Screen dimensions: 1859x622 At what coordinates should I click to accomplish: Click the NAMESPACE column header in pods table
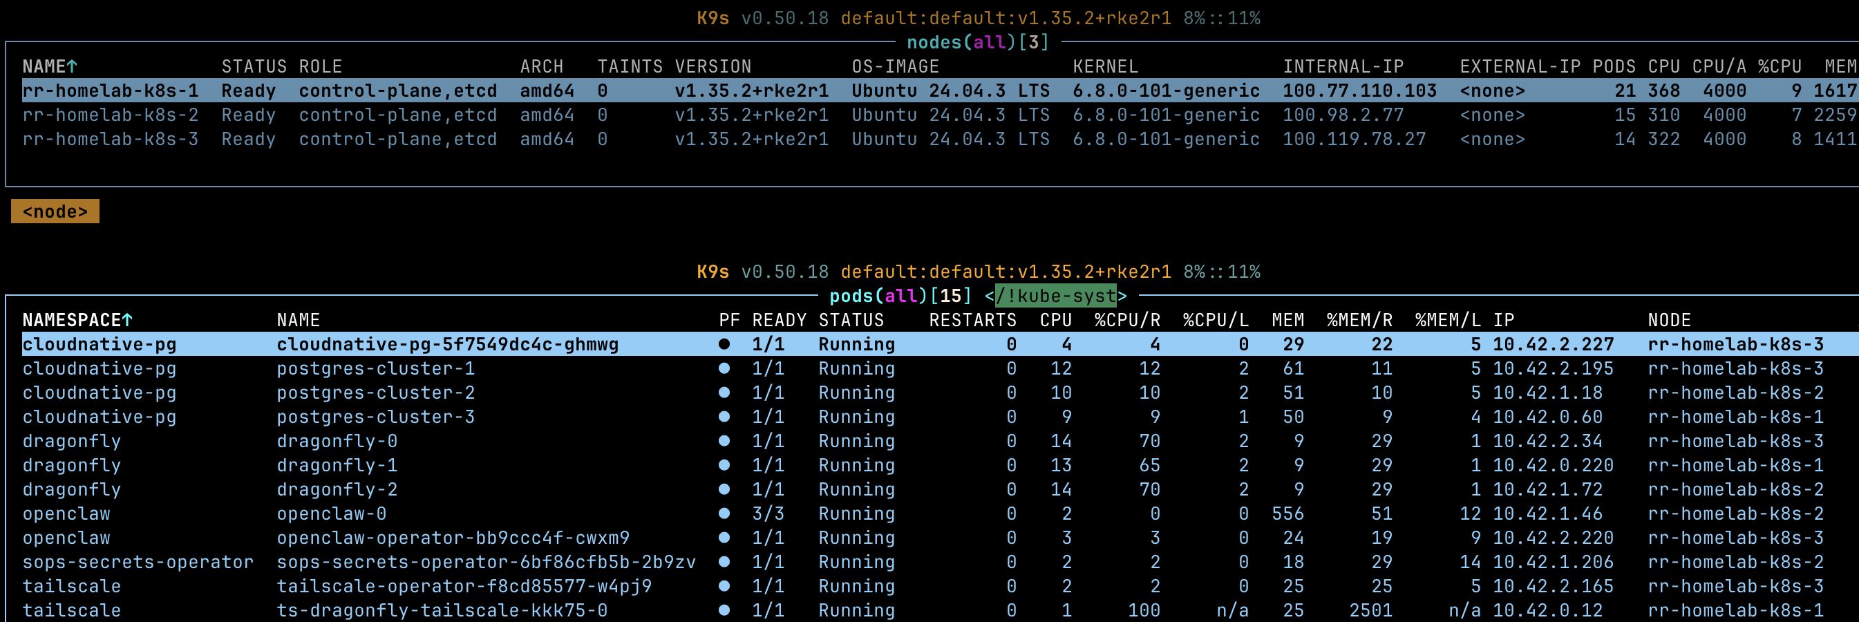coord(77,320)
